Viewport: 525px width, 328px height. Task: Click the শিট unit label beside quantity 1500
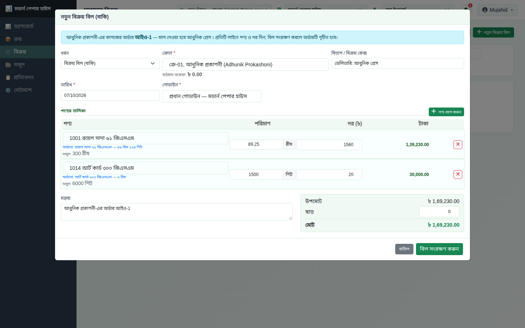pos(289,175)
